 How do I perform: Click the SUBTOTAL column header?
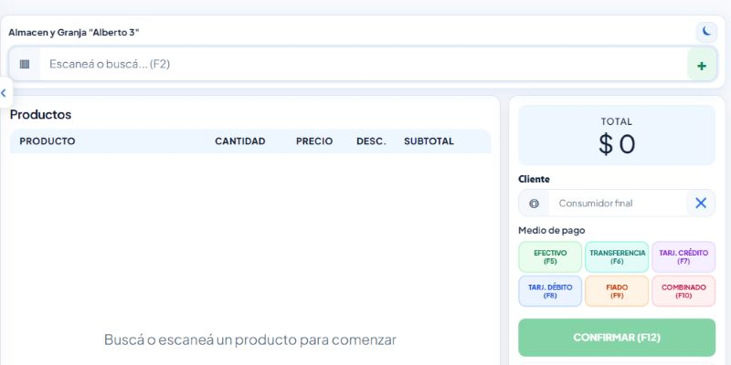coord(429,141)
